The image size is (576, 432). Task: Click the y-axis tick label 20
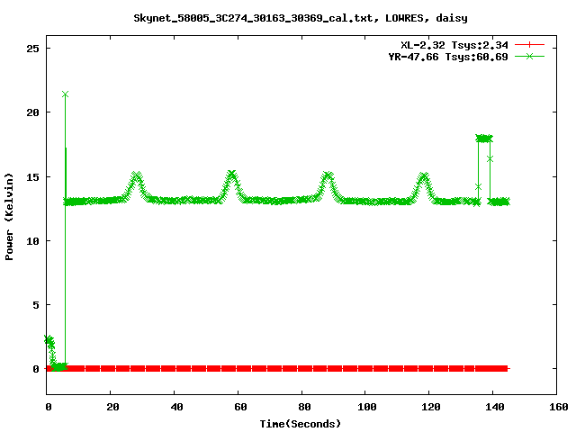[x=32, y=112]
